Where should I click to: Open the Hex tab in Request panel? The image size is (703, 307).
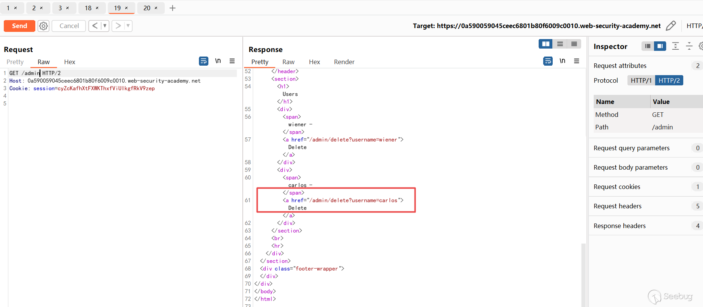click(x=69, y=62)
